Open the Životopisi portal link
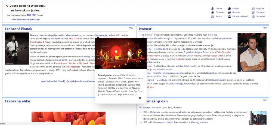This screenshot has height=125, width=272. (x=260, y=12)
